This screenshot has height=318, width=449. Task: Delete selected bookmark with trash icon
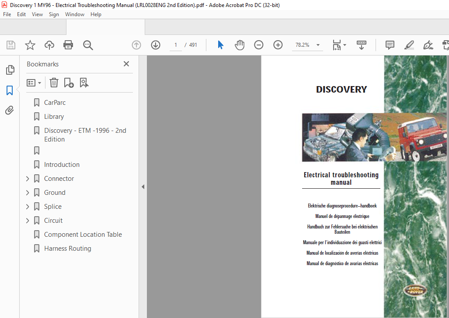pos(54,83)
